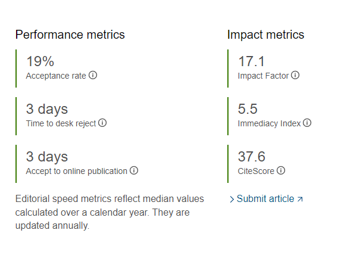
Task: Click the Impact Factor info icon
Action: point(295,75)
